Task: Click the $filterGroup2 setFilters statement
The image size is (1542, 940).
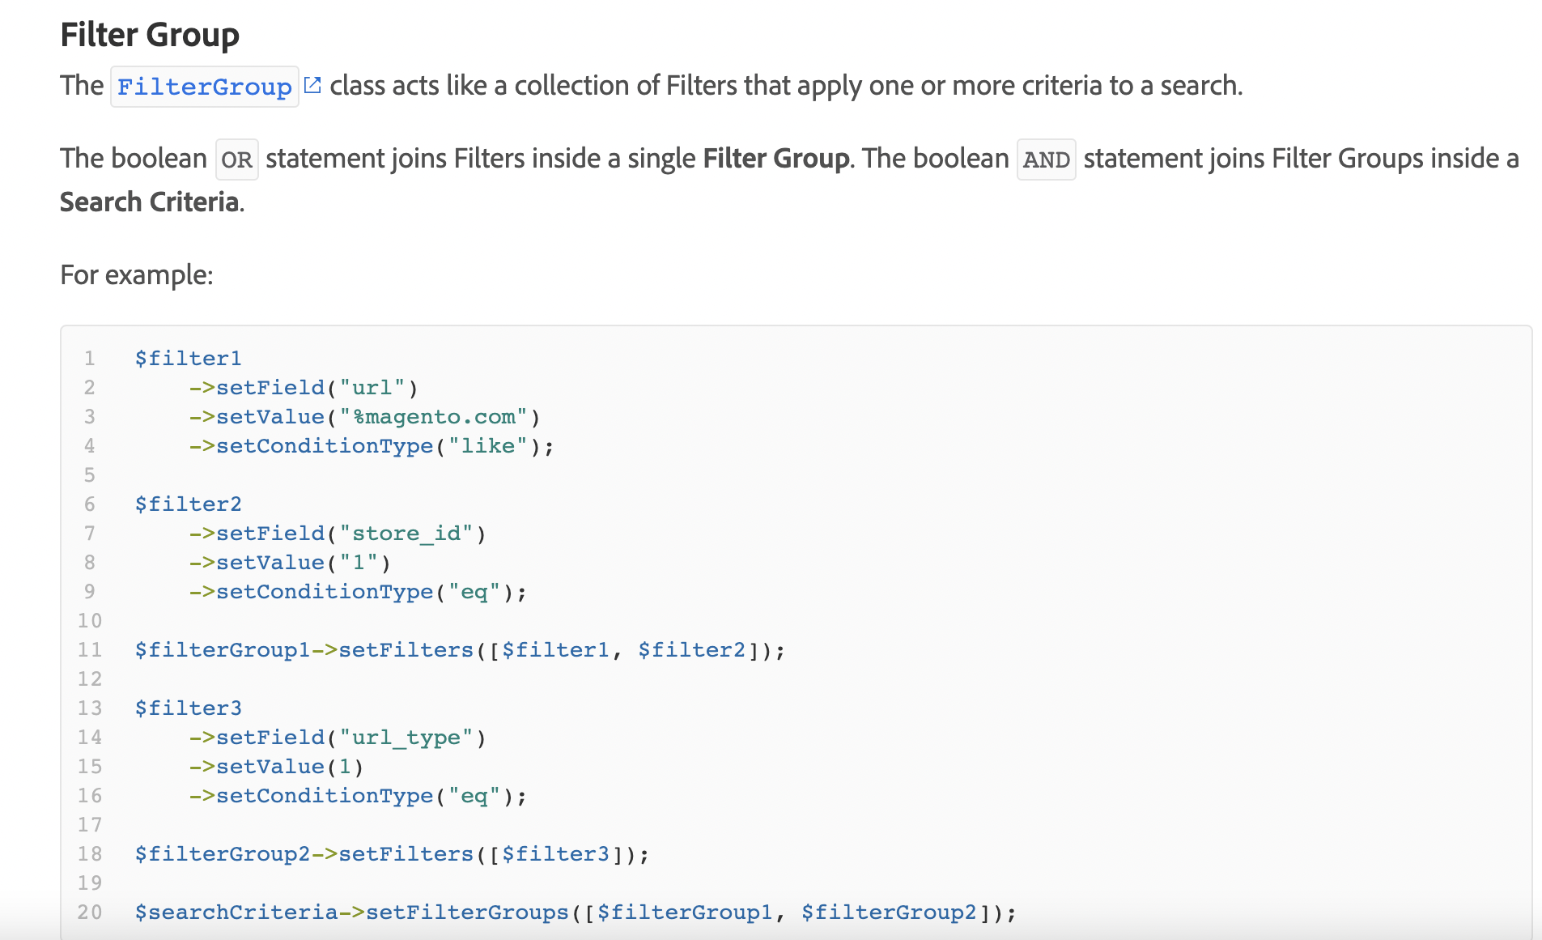Action: pyautogui.click(x=391, y=853)
